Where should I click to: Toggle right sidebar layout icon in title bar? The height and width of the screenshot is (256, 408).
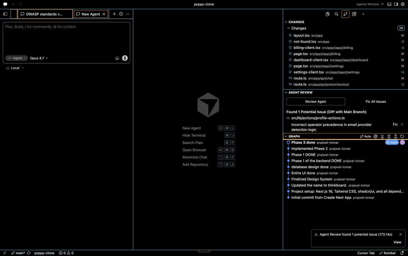pyautogui.click(x=396, y=4)
